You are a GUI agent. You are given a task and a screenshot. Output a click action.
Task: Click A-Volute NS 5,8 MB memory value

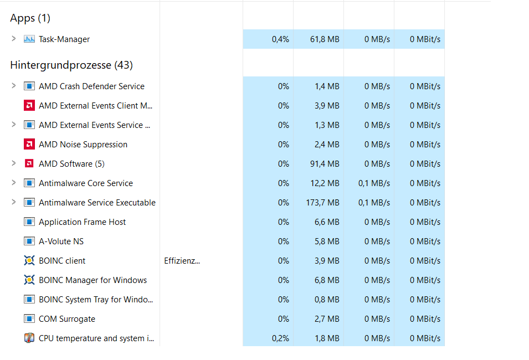327,241
